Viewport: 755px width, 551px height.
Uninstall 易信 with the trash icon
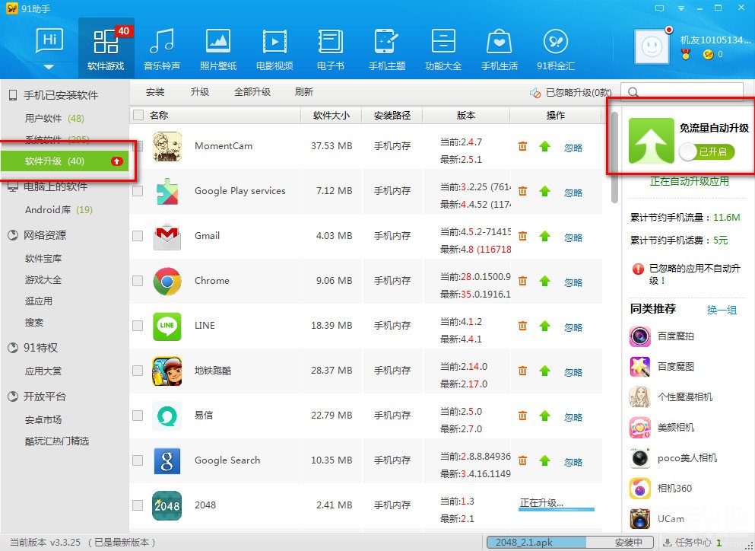click(x=522, y=416)
